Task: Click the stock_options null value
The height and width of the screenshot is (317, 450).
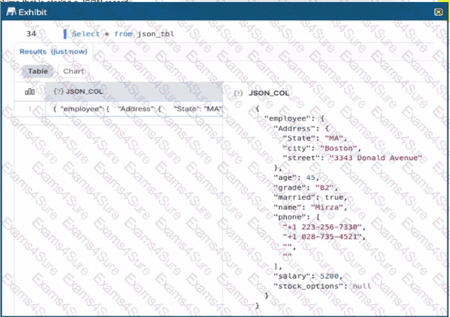Action: (360, 286)
